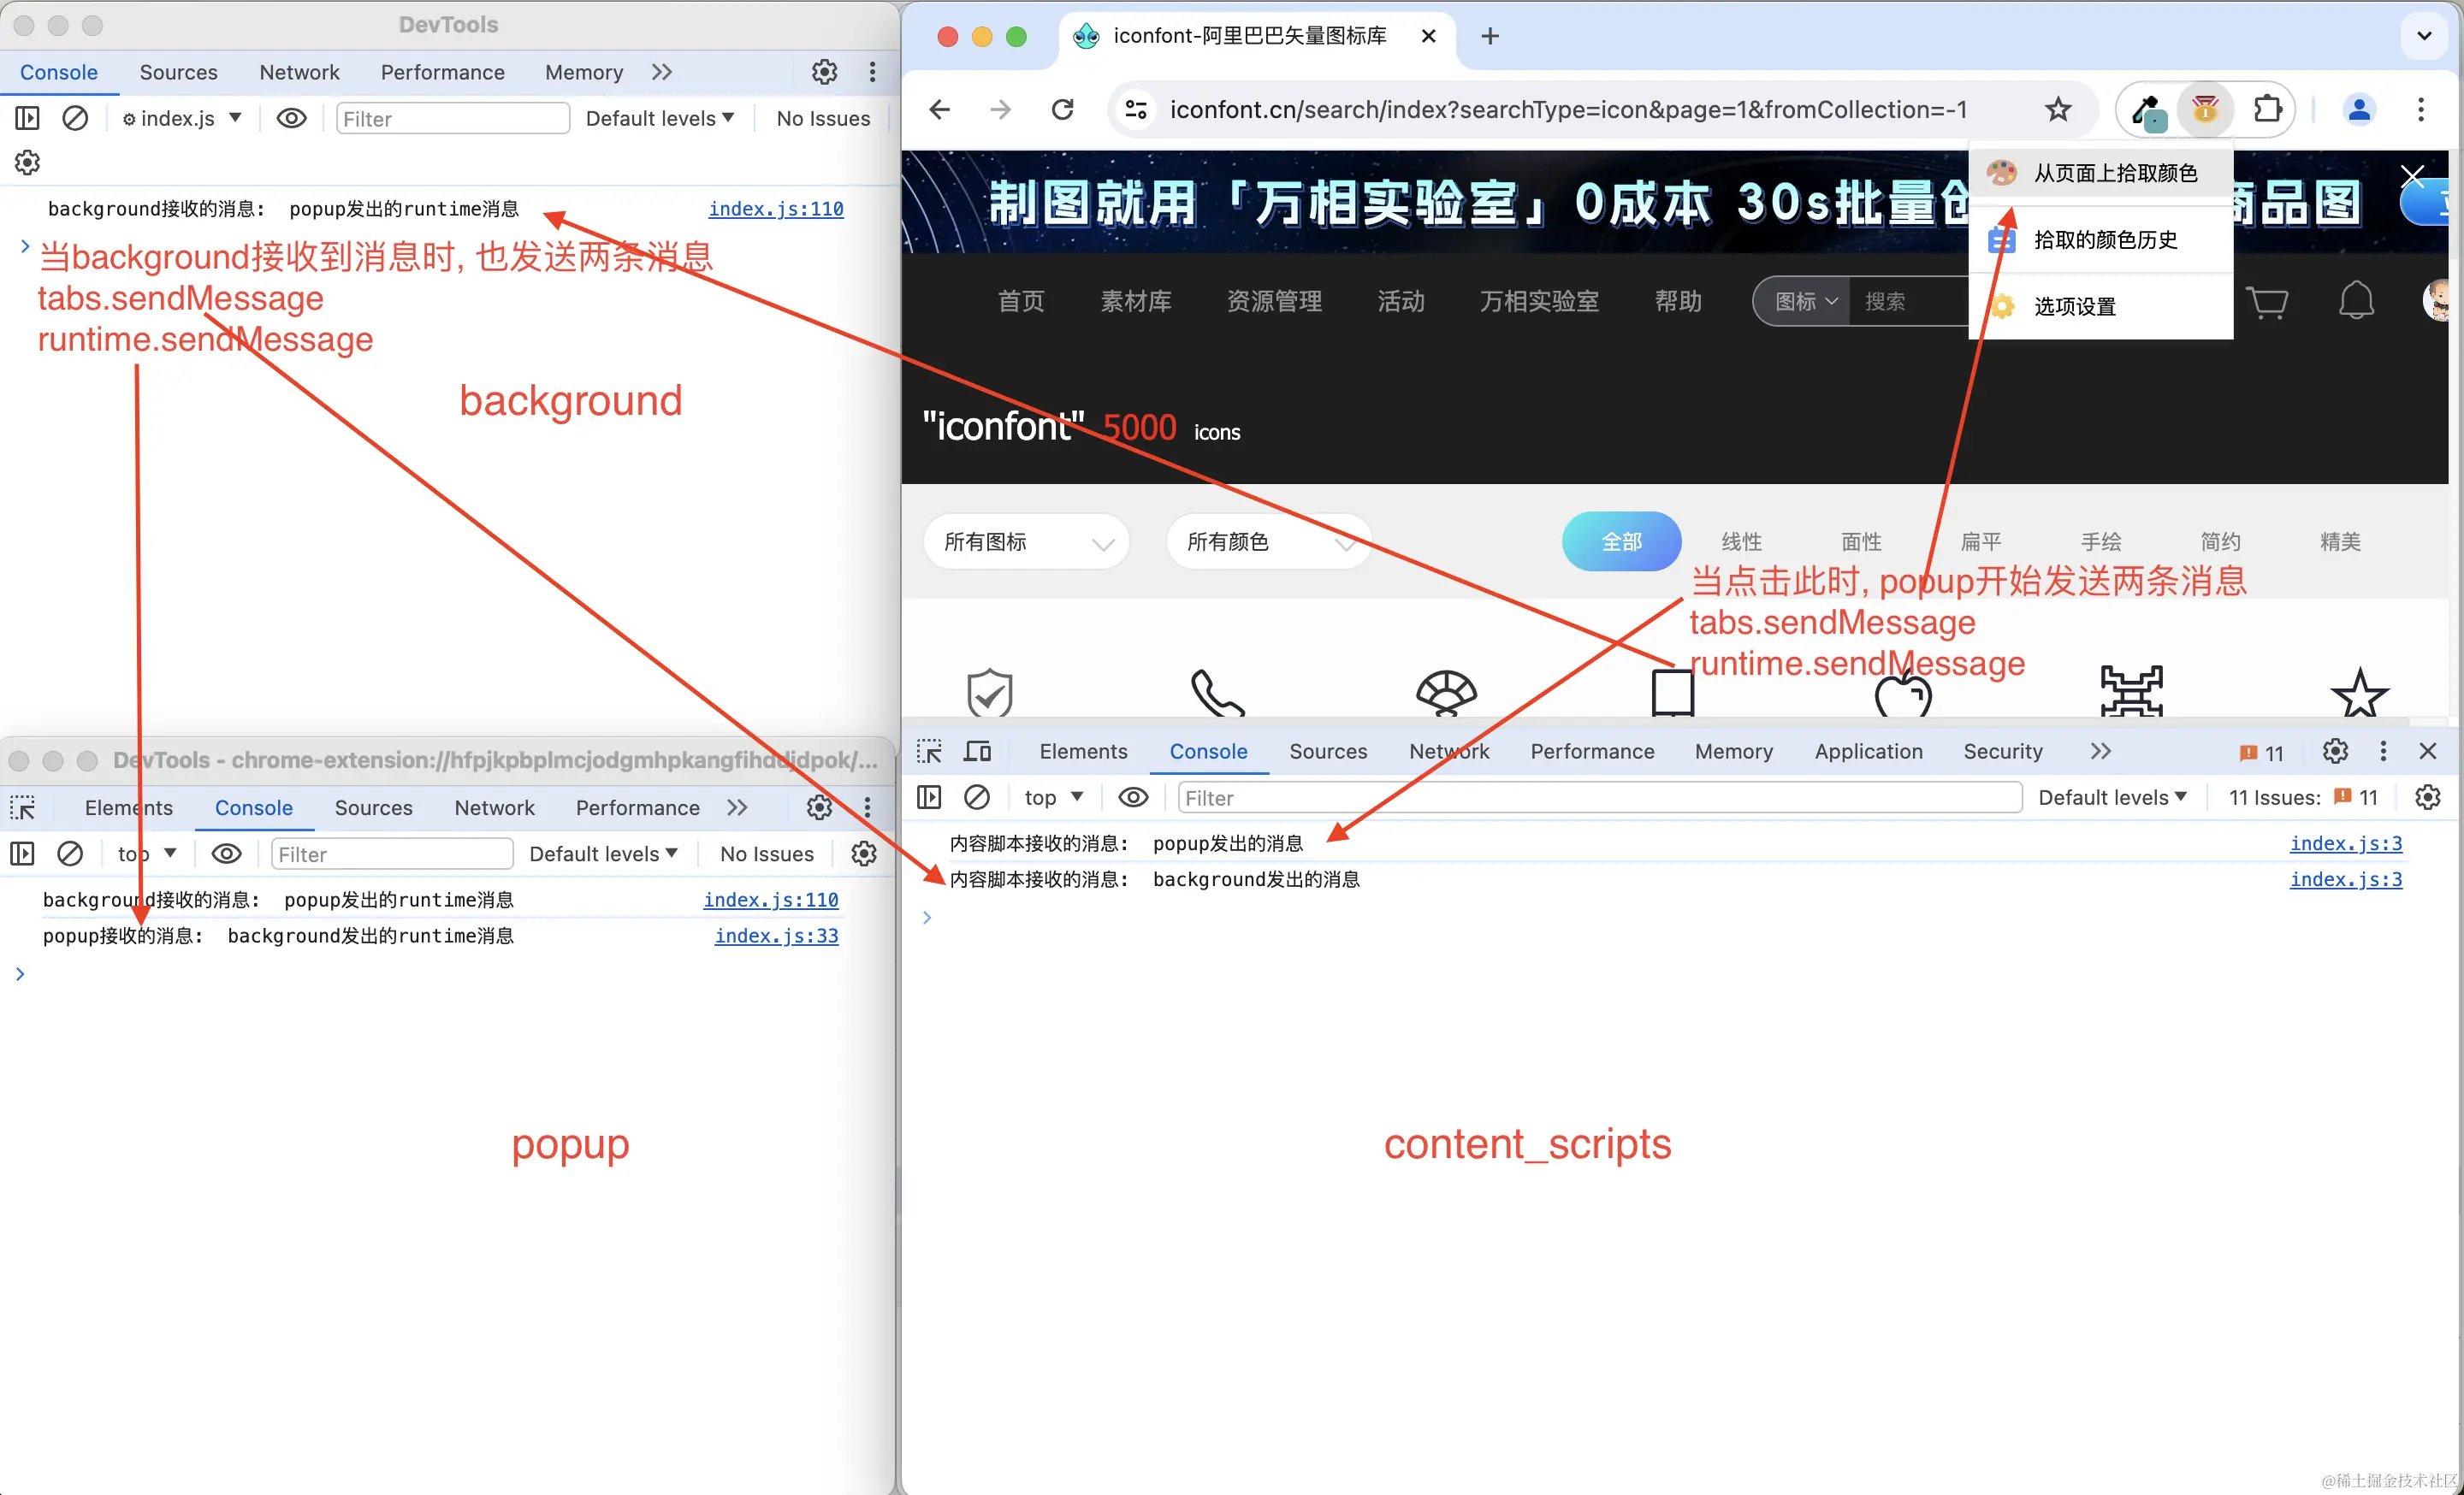Toggle live expression eye in background DevTools
This screenshot has width=2464, height=1495.
291,118
